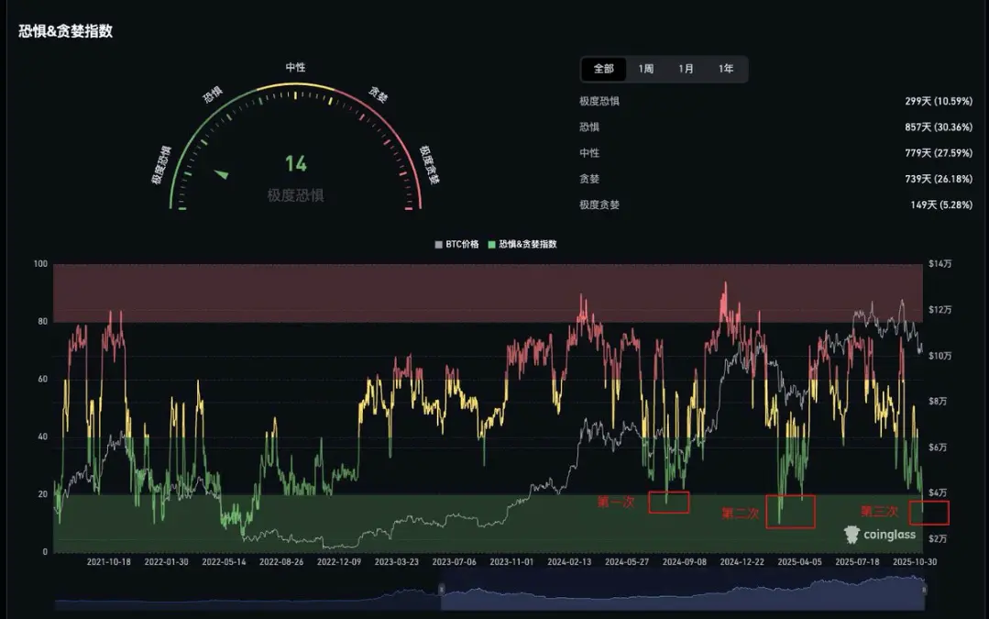Click the 857天 (30.36%) value
Viewport: 989px width, 619px height.
point(939,127)
